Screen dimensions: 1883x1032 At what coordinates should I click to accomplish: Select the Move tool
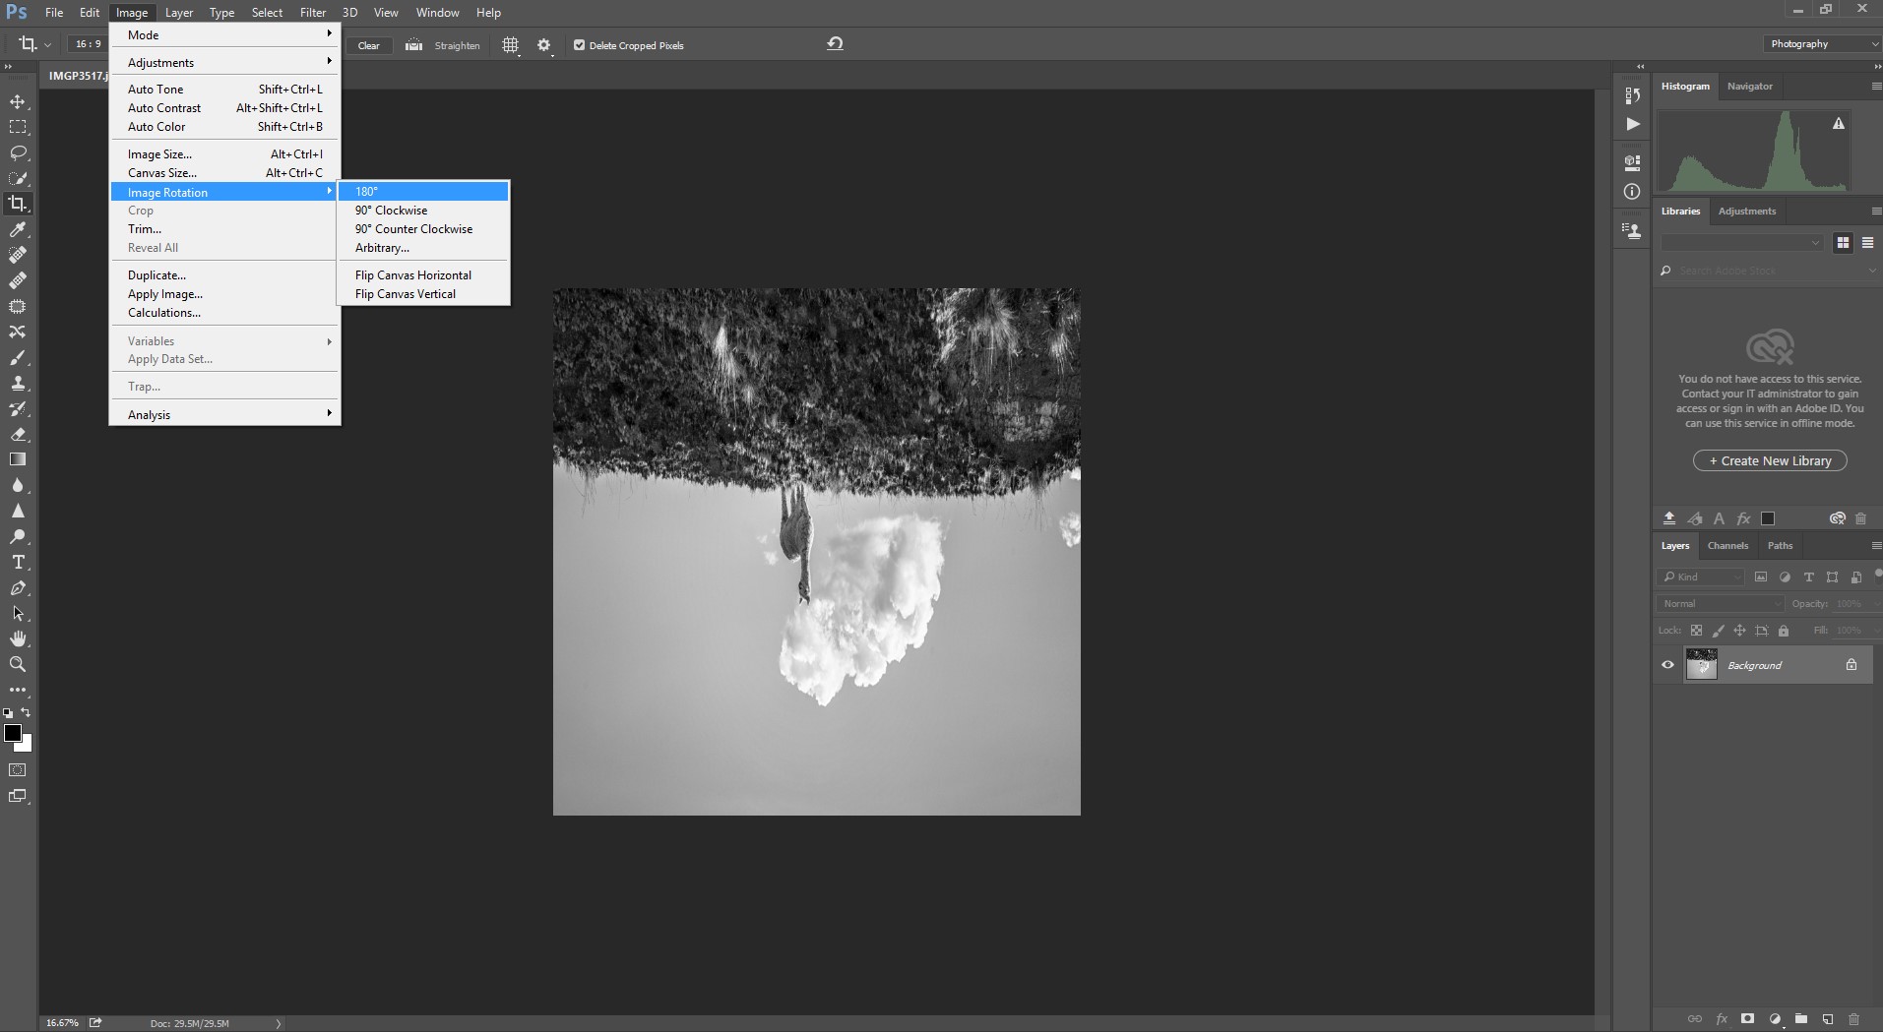pos(18,101)
